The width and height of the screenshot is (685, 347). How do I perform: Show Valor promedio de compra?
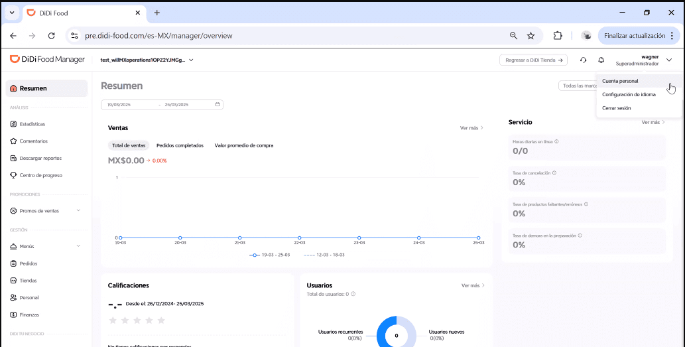(x=243, y=145)
